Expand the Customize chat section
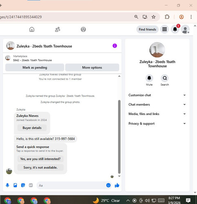This screenshot has width=197, height=204. pos(157,95)
